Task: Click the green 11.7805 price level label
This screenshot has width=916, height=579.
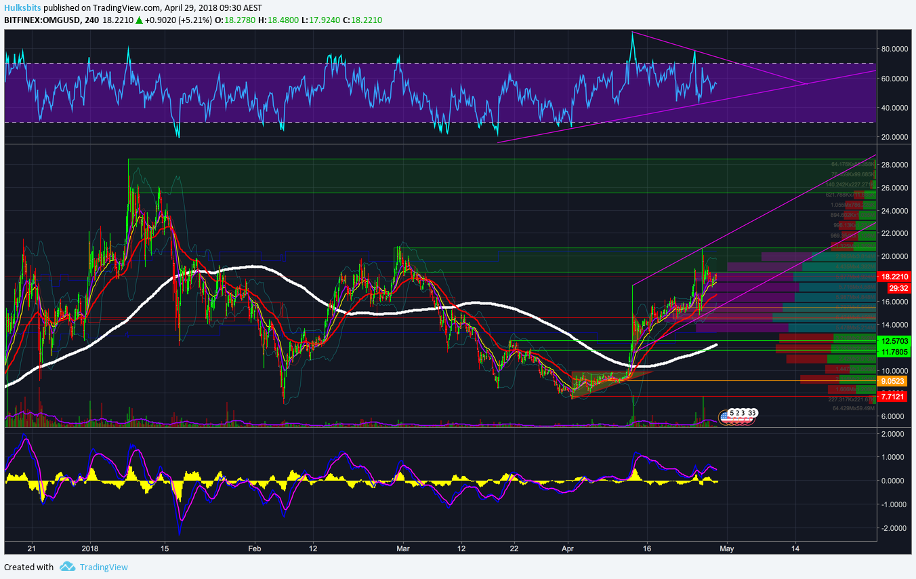Action: (x=894, y=352)
